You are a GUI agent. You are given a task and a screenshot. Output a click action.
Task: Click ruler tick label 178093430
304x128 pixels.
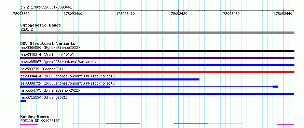point(230,14)
